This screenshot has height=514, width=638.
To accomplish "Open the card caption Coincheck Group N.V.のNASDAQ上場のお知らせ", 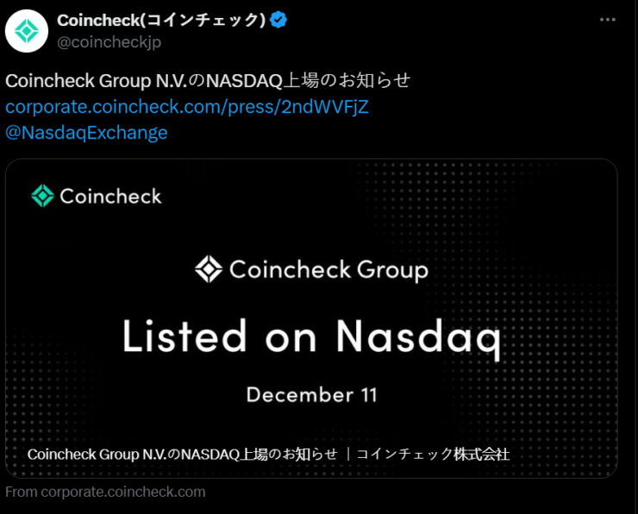I will point(182,454).
